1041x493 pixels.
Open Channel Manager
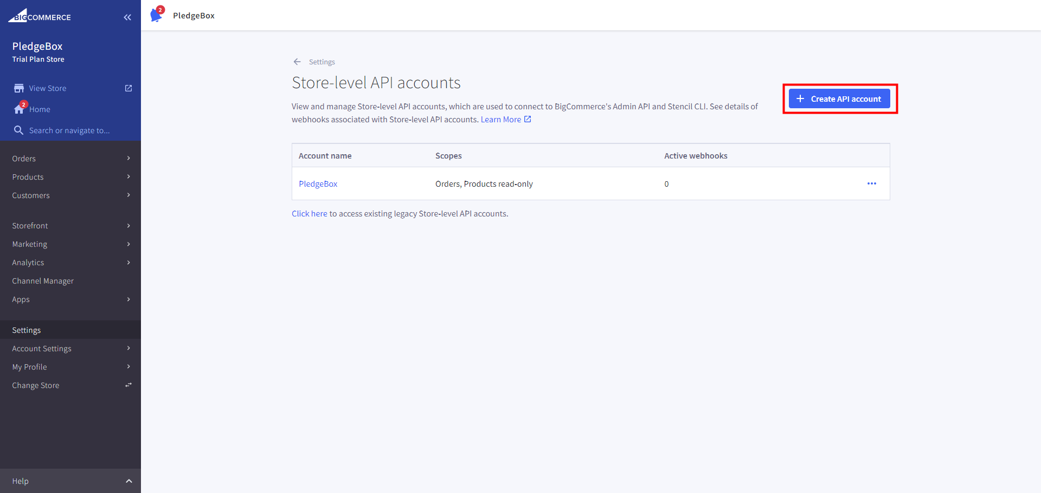click(x=43, y=281)
